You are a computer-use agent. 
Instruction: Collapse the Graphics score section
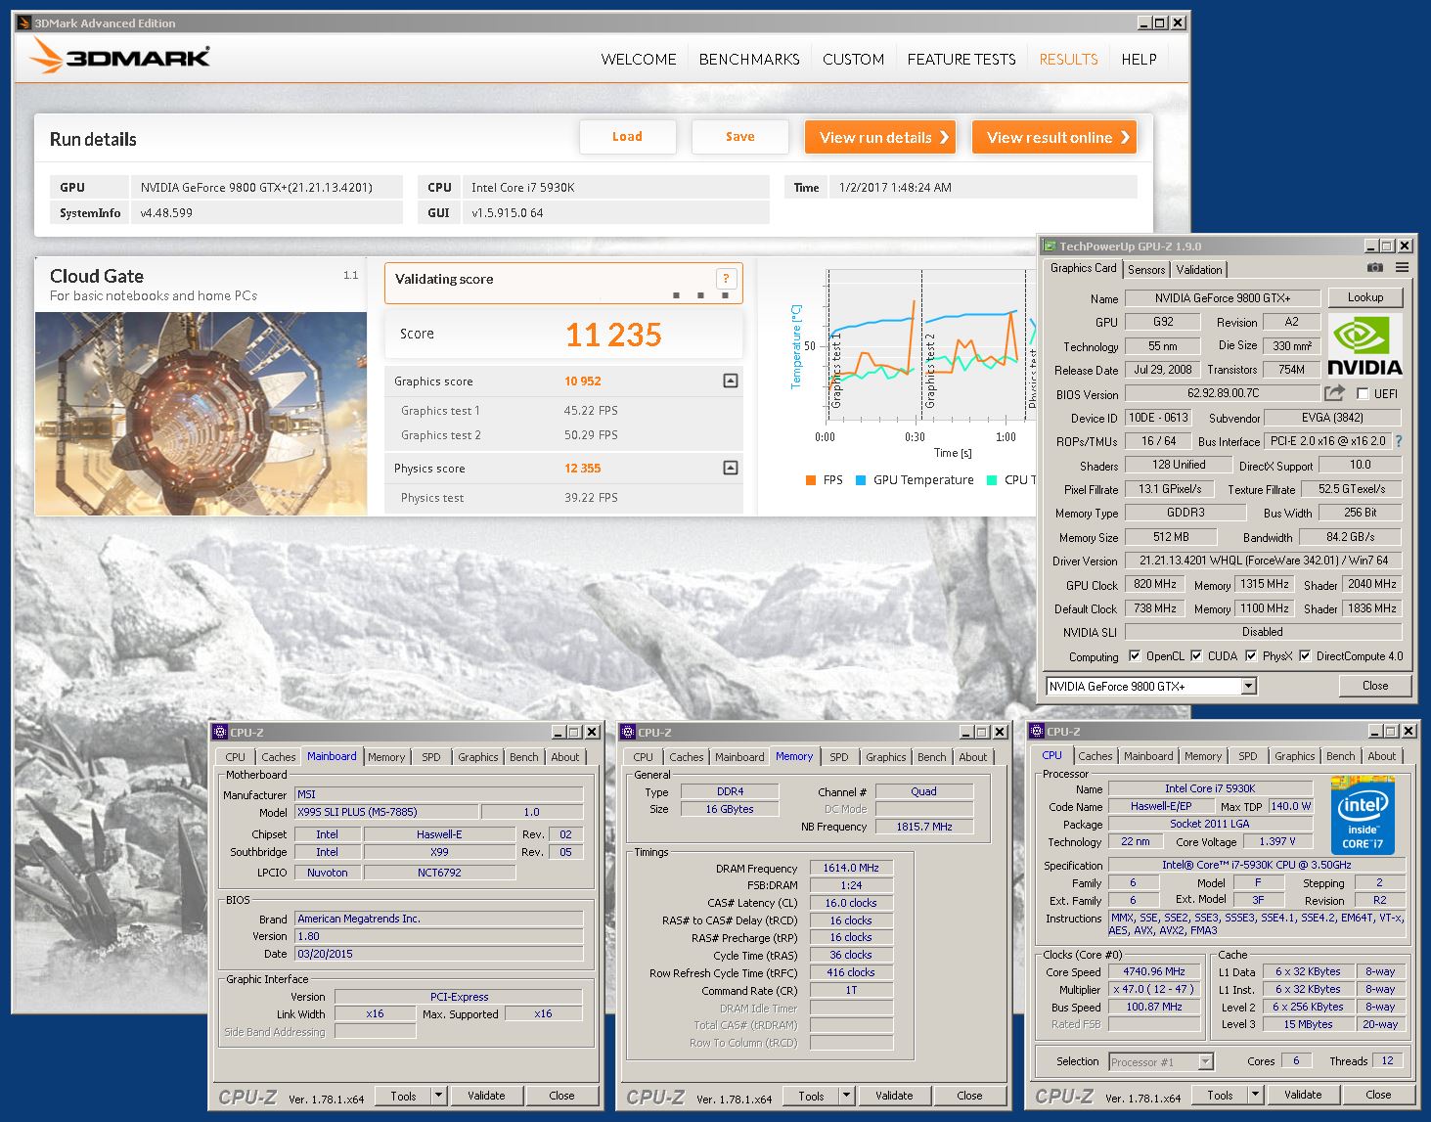(x=730, y=381)
